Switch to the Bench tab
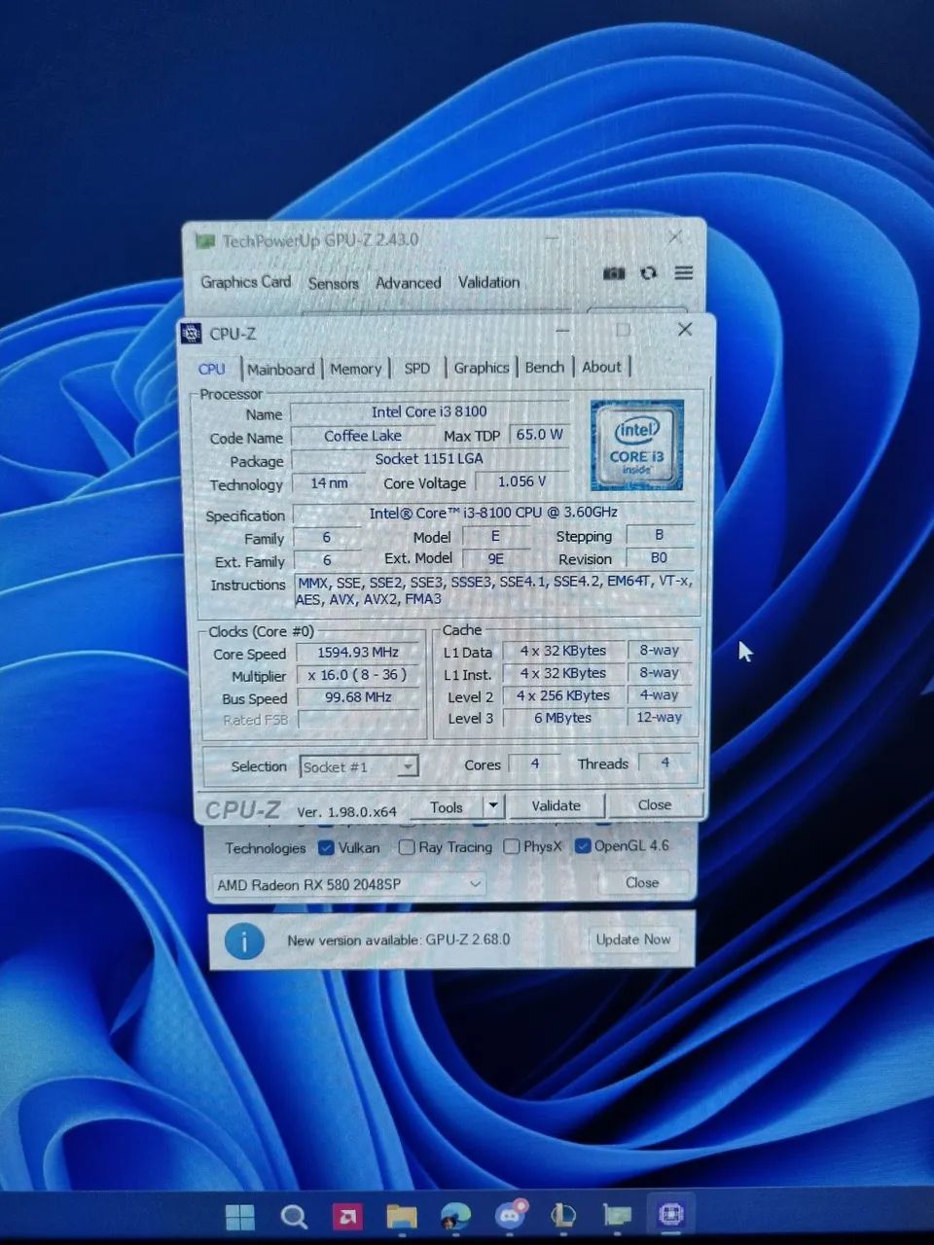This screenshot has width=934, height=1245. click(544, 368)
